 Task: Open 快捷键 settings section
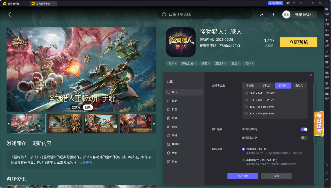[x=184, y=144]
